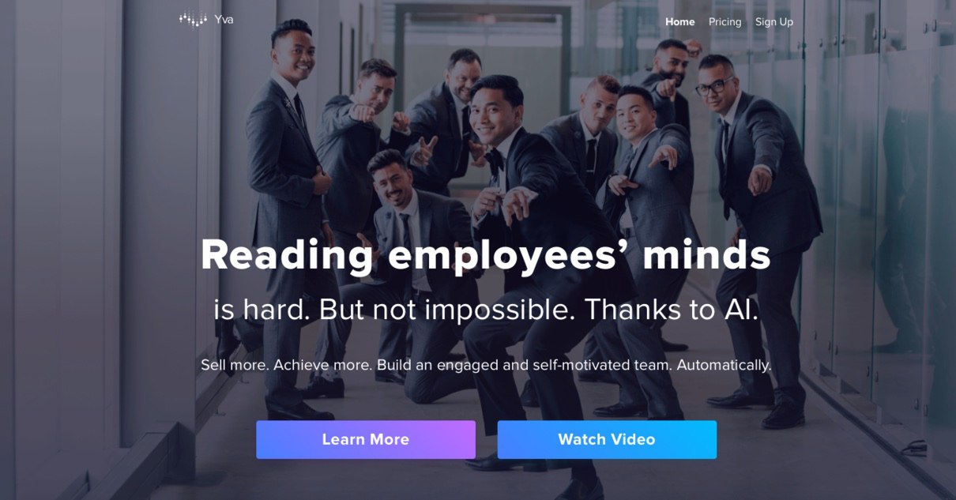Click the bow tie of the center man

pyautogui.click(x=495, y=160)
